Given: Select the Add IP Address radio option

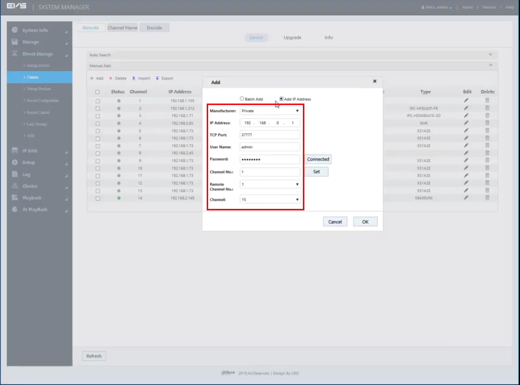Looking at the screenshot, I should (x=281, y=99).
